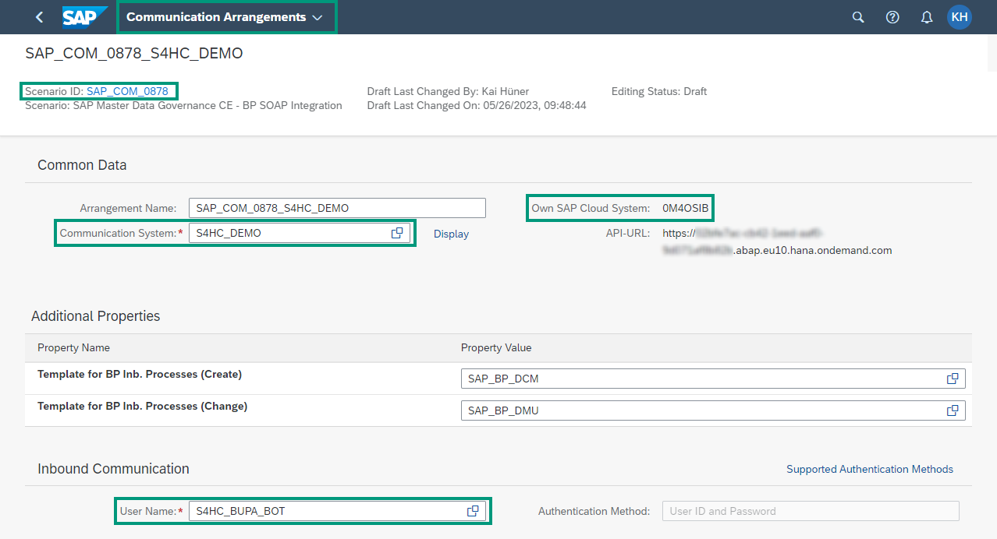The width and height of the screenshot is (997, 539).
Task: Click the help icon in the shell bar
Action: (892, 16)
